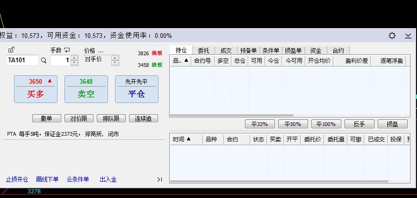Image resolution: width=417 pixels, height=198 pixels.
Task: Close full position with 平100%
Action: (x=326, y=124)
